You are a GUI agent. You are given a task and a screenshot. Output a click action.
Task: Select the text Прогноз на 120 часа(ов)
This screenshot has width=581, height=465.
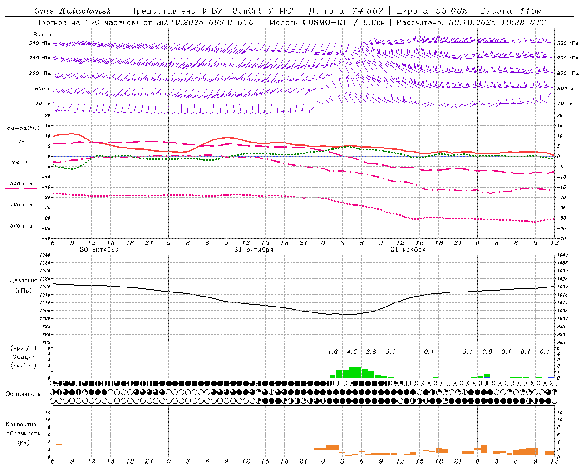pos(87,22)
